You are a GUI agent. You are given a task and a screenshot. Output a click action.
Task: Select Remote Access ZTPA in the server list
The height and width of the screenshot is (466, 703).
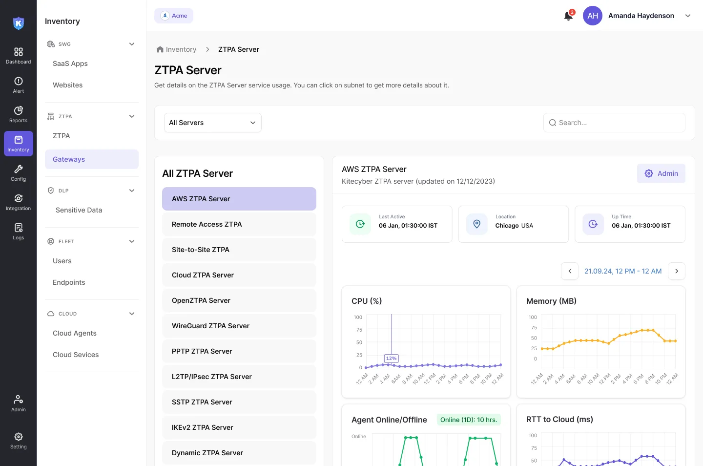click(239, 224)
